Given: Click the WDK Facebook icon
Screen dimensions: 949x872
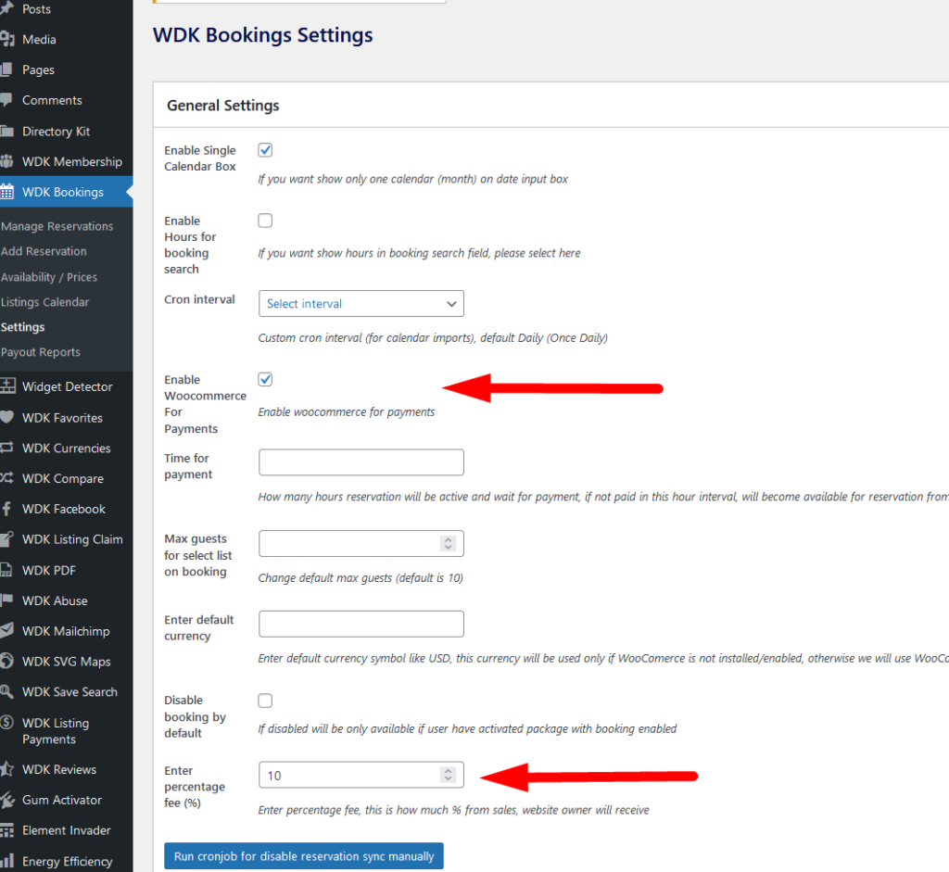Looking at the screenshot, I should (x=6, y=509).
